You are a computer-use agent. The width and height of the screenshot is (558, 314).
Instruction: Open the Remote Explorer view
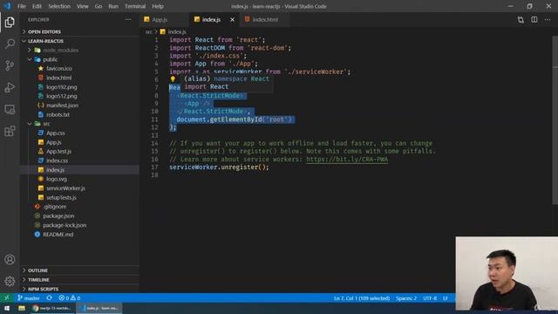point(10,109)
